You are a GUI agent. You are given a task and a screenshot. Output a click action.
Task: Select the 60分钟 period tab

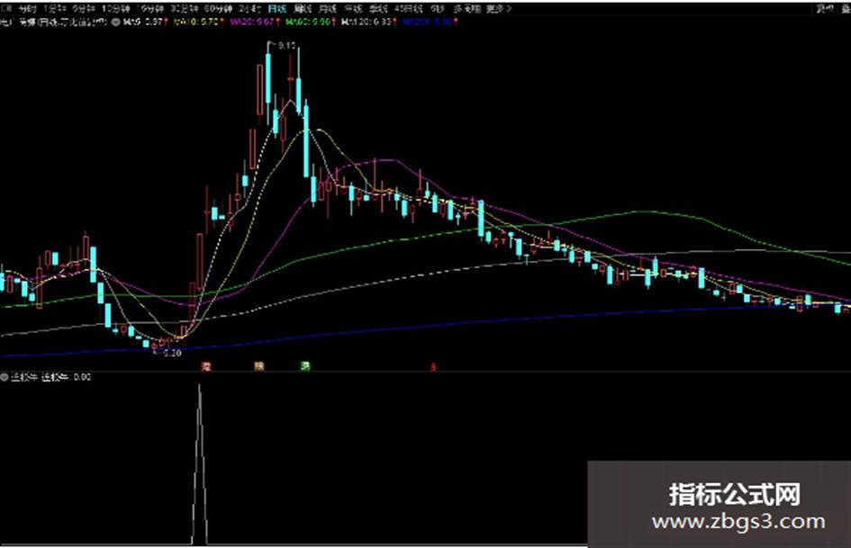218,9
